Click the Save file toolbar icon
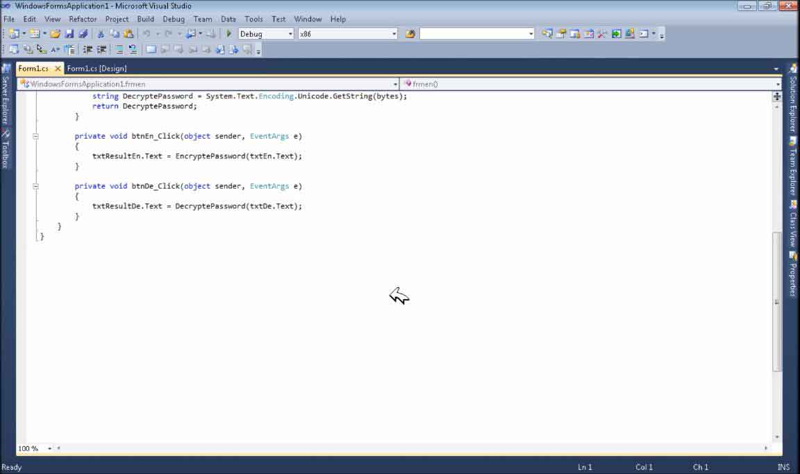This screenshot has height=474, width=800. 69,33
